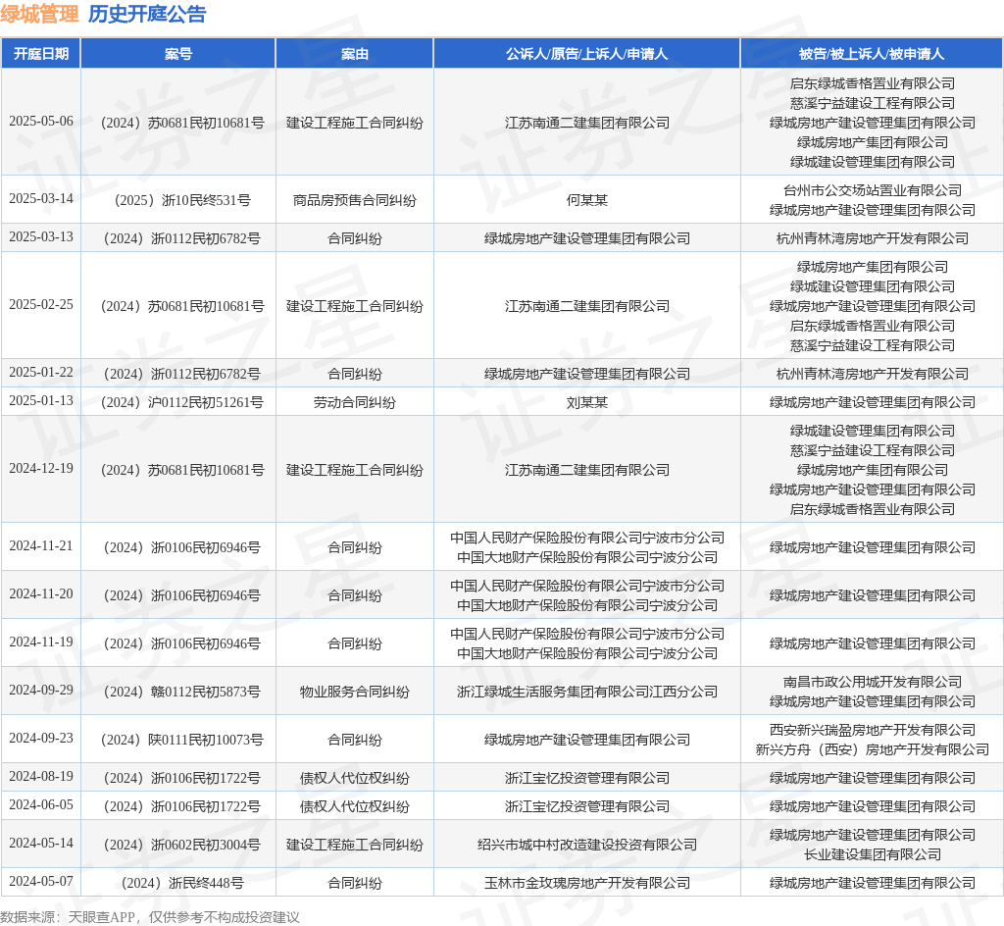Click 浙江宝忆投资管理有限公司 in the 2024-06-05 row
This screenshot has height=926, width=1004.
coord(587,806)
